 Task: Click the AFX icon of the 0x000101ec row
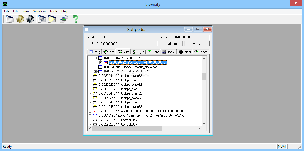tap(95, 111)
